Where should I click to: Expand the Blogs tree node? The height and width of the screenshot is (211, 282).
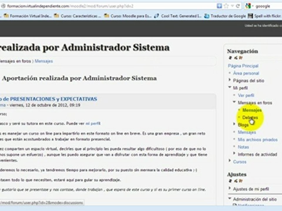[234, 124]
